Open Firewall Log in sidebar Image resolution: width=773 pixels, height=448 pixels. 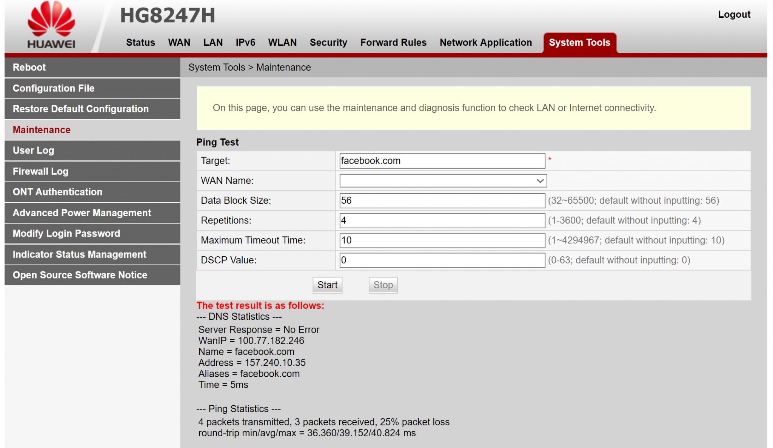click(x=92, y=171)
